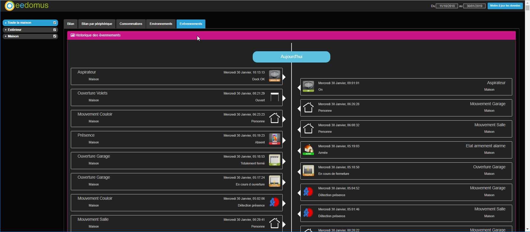Click the Mouvement Couloir 05:02:06 presence detection icon
The image size is (530, 232).
(x=274, y=202)
